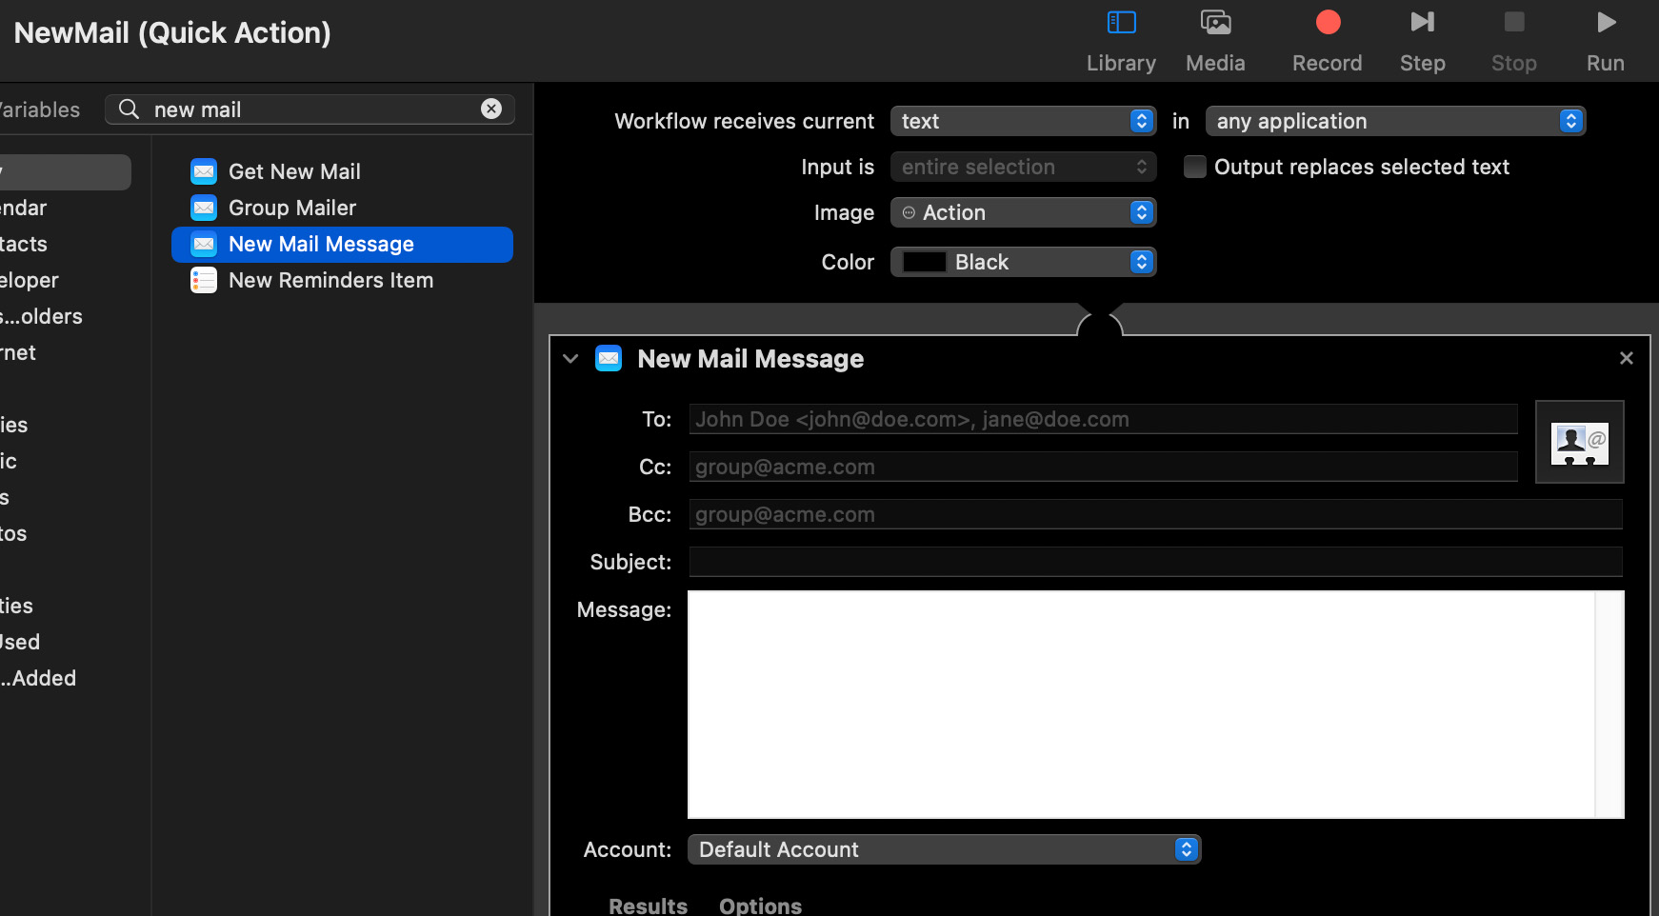Click the black color swatch
The height and width of the screenshot is (916, 1659).
[924, 262]
